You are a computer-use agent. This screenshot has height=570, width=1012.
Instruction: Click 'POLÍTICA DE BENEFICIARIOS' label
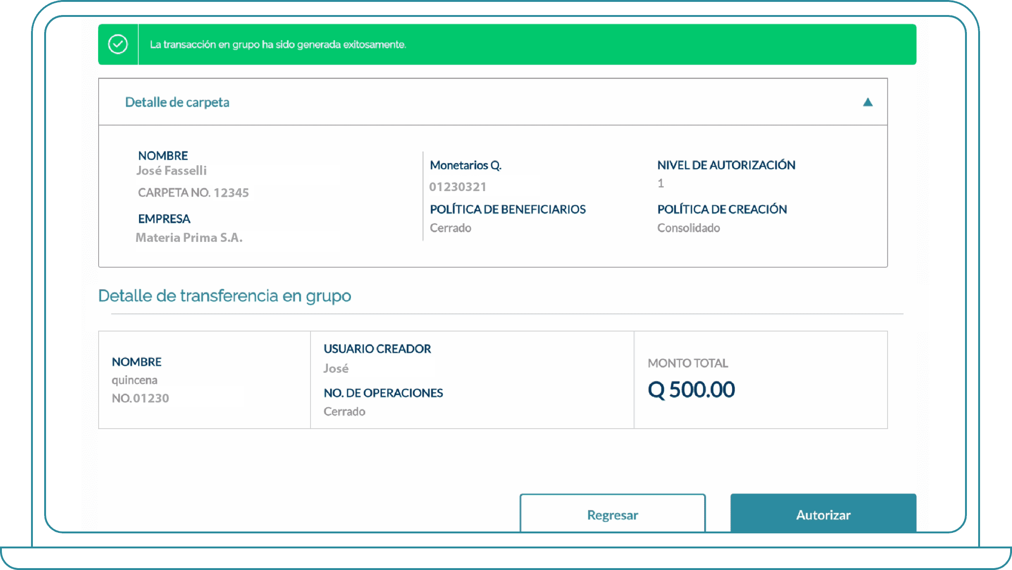508,209
